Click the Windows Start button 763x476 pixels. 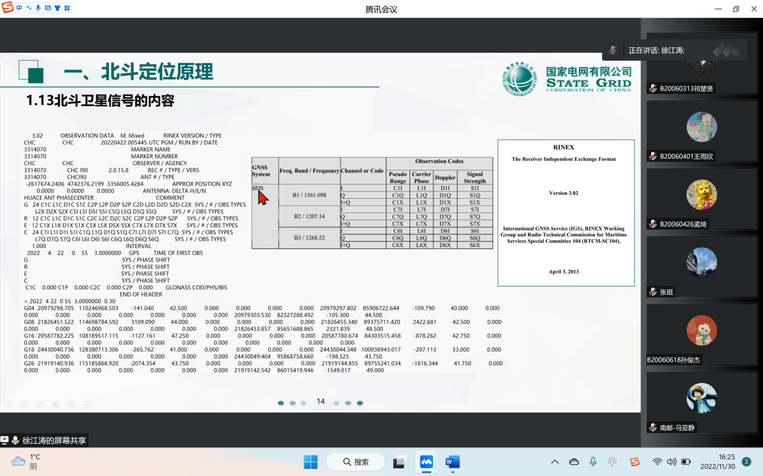(310, 462)
